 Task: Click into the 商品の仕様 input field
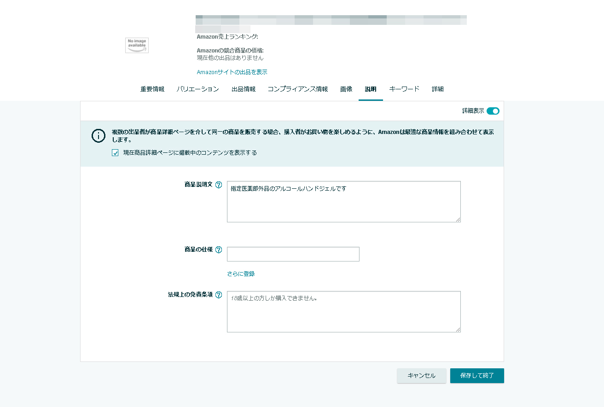(x=293, y=254)
